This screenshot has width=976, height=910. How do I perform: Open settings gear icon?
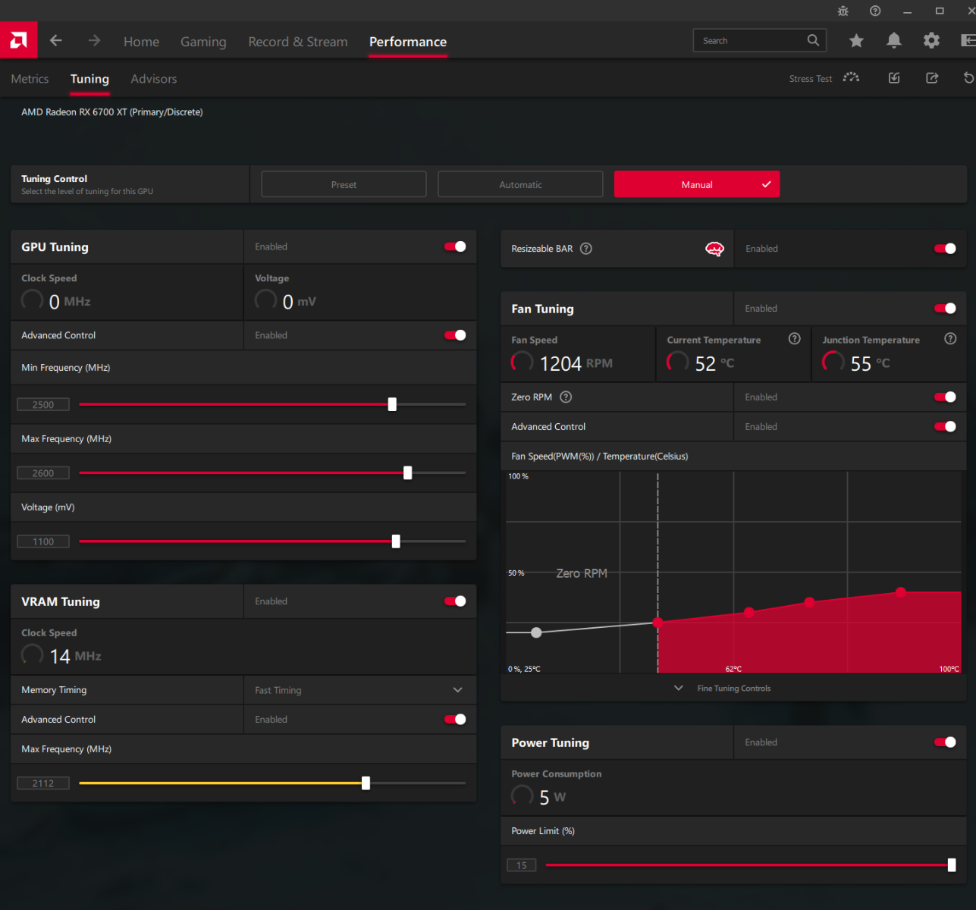click(x=931, y=41)
